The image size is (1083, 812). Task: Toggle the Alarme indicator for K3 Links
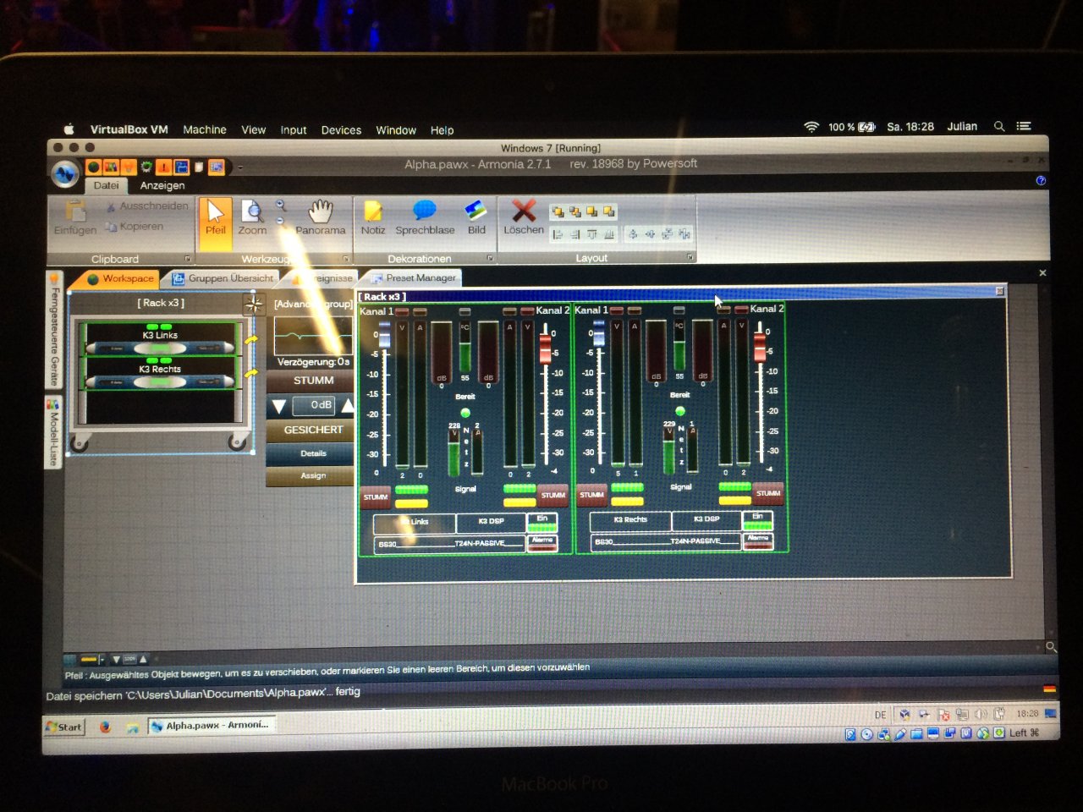pos(542,542)
